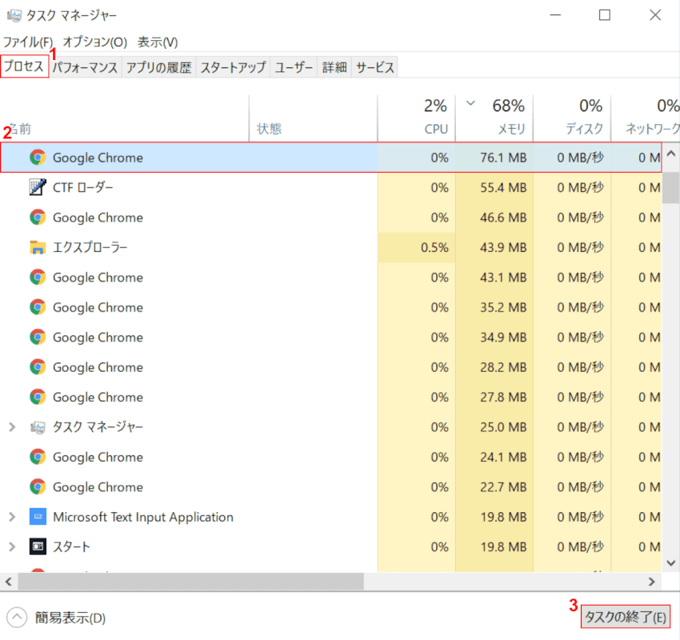Click the 0.5% CPU cell
Screen dimensions: 680x640
pos(417,247)
